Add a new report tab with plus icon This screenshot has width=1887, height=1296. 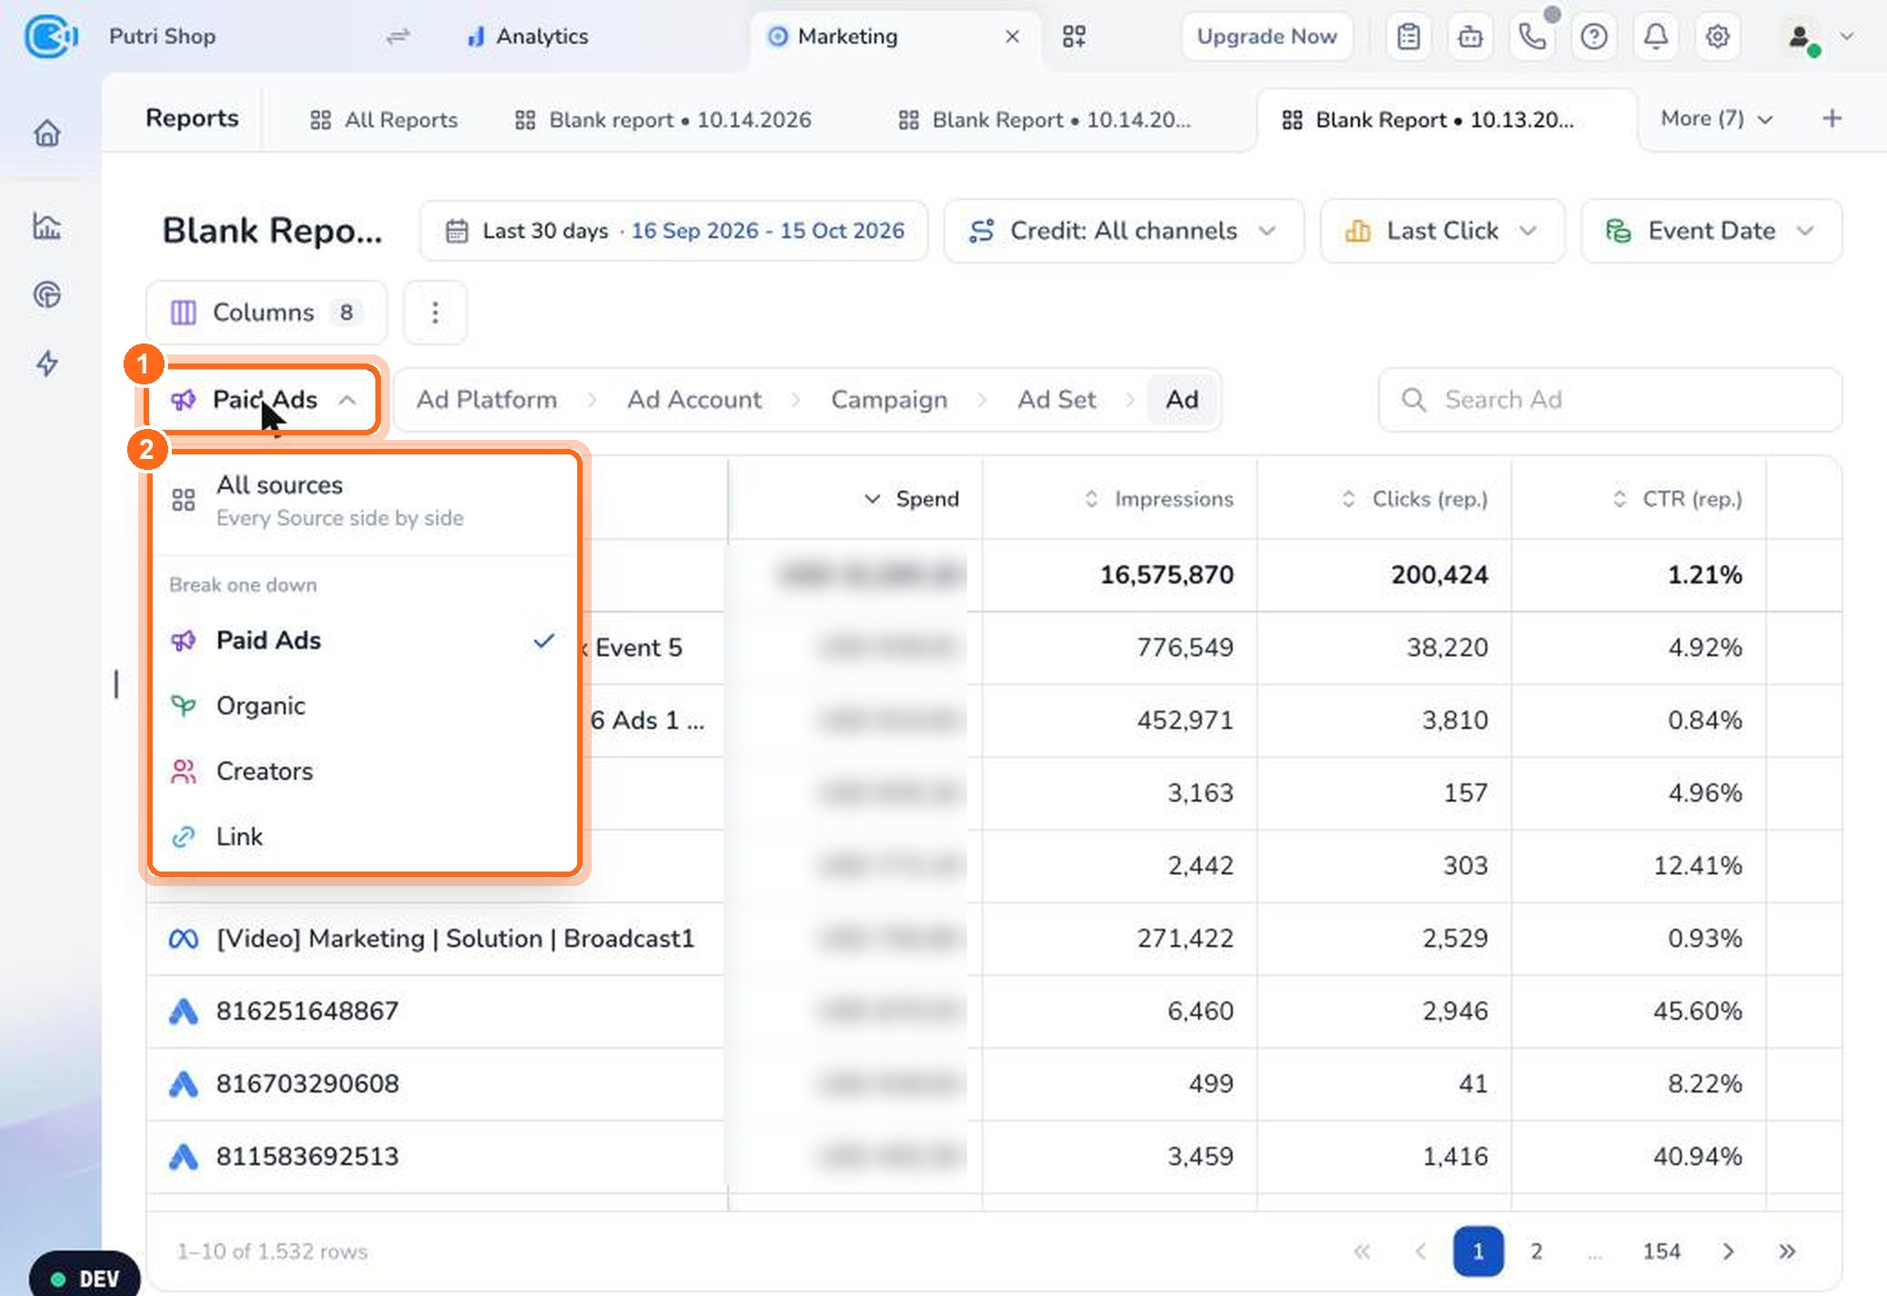tap(1832, 118)
